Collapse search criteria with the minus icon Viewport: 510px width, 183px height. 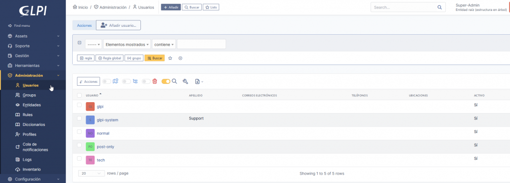[79, 43]
